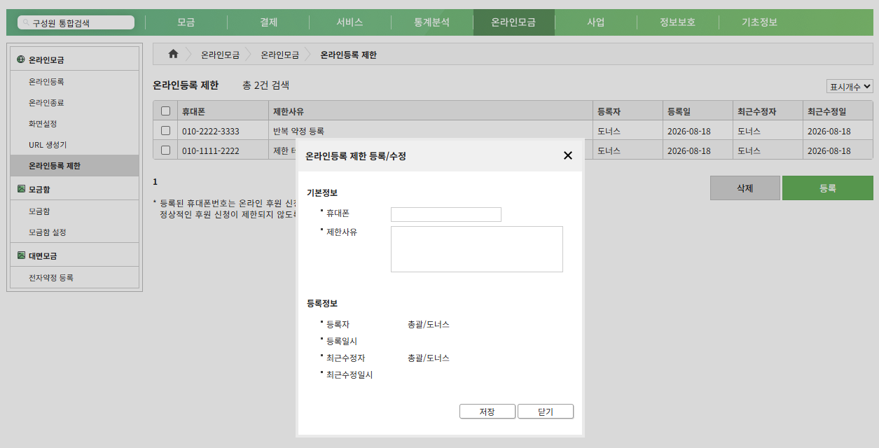Click the 휴대폰 column header
Viewport: 879px width, 448px height.
[223, 111]
